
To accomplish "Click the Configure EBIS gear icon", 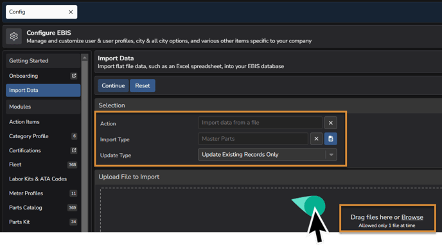I will pyautogui.click(x=14, y=37).
